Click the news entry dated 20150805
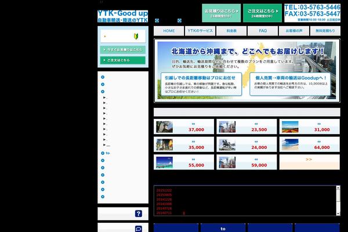The height and width of the screenshot is (232, 348). 164,195
